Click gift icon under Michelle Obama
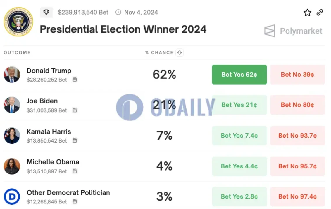The height and width of the screenshot is (209, 331). (75, 171)
